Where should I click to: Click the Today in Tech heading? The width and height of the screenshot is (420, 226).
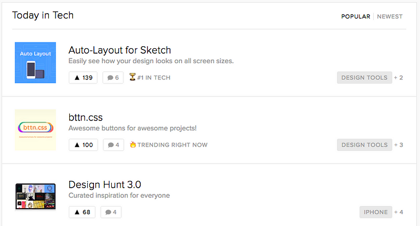[x=43, y=15]
